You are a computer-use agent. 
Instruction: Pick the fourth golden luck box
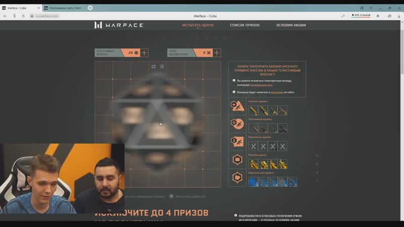(x=282, y=164)
